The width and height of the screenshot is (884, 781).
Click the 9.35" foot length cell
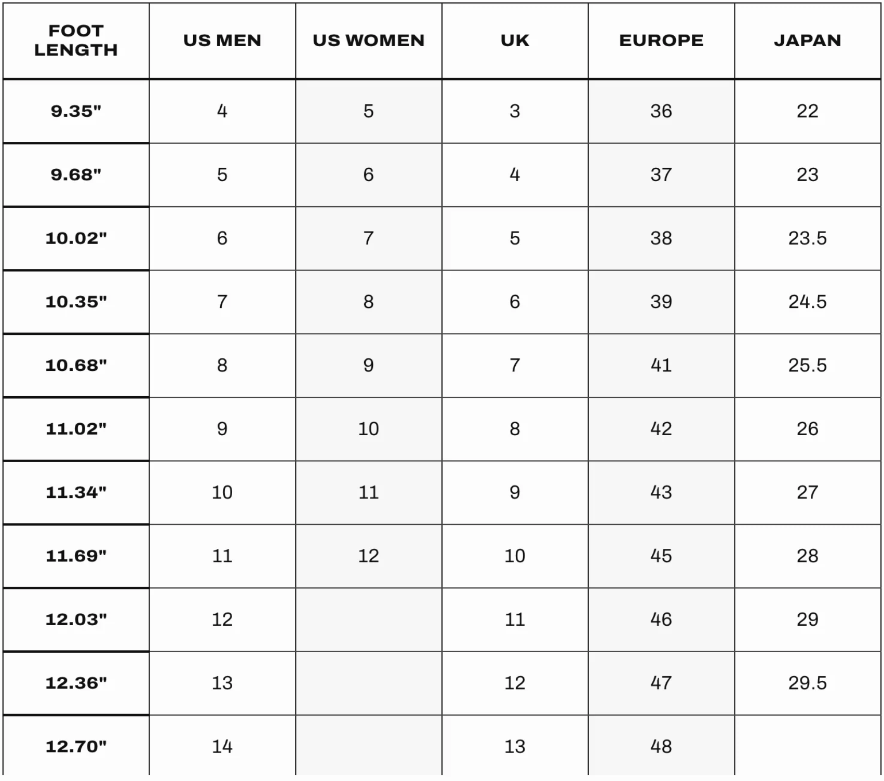[76, 111]
